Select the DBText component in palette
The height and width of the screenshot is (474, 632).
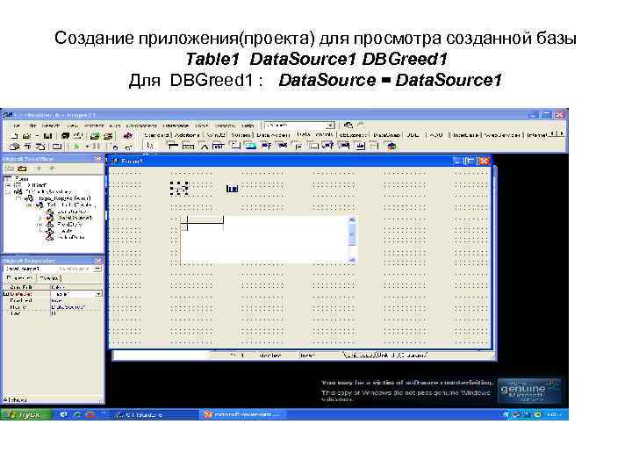click(204, 147)
